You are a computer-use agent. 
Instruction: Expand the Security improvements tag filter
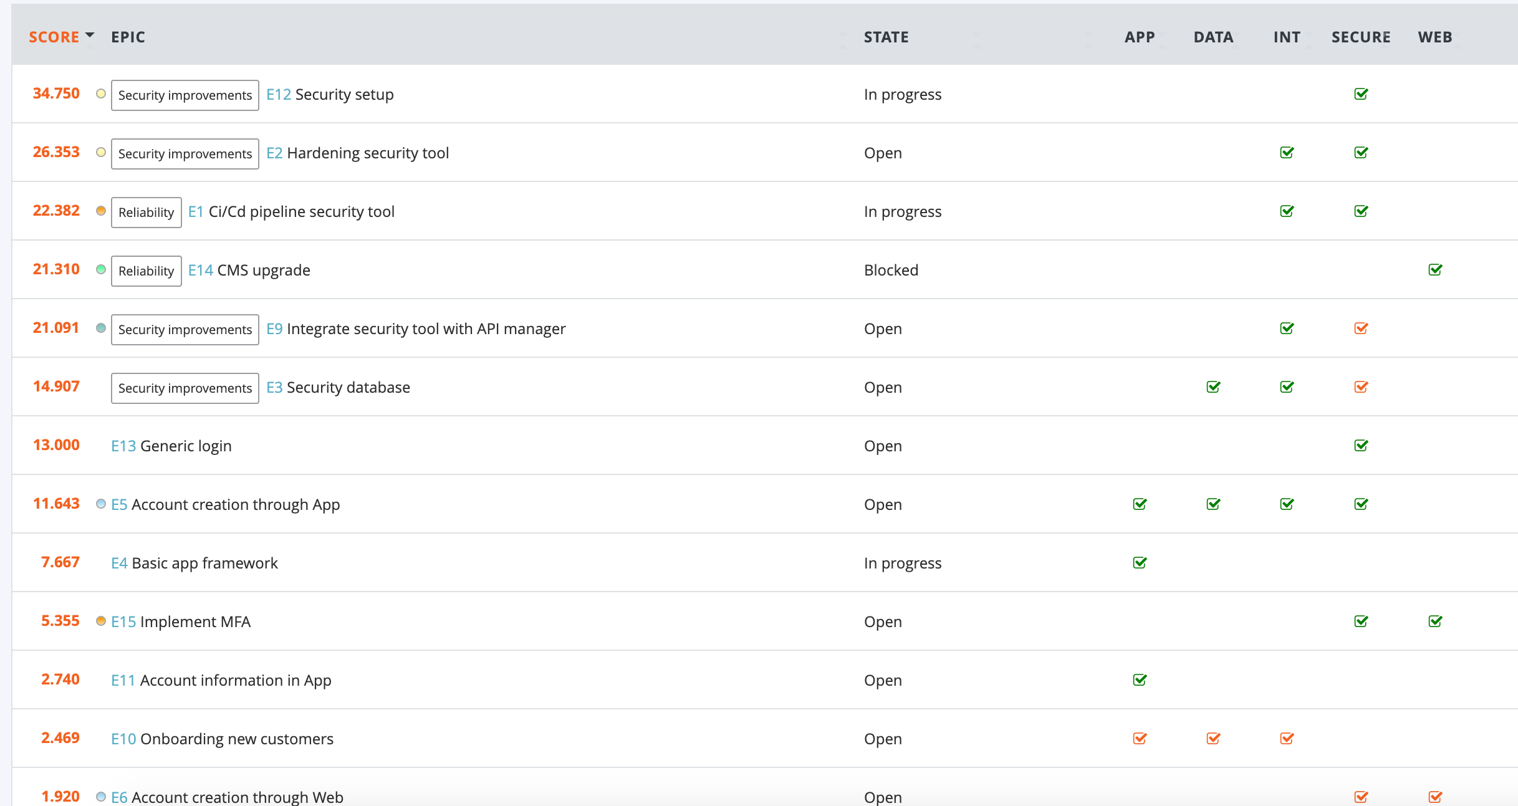[x=184, y=94]
